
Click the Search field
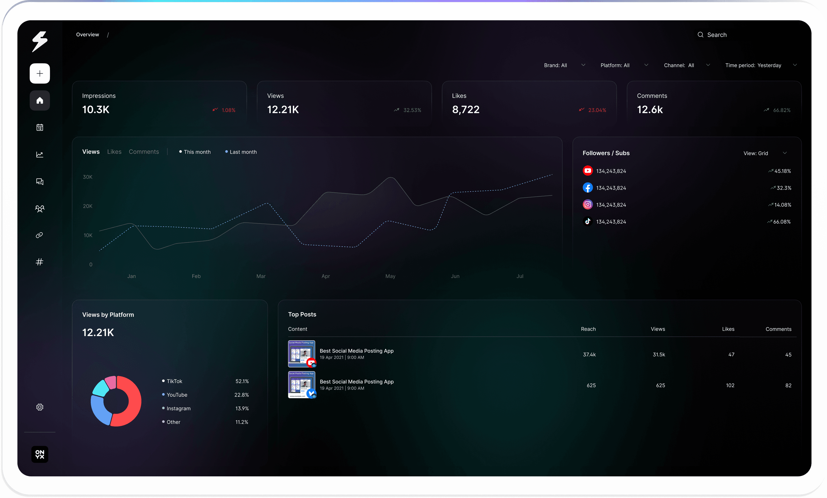click(717, 35)
